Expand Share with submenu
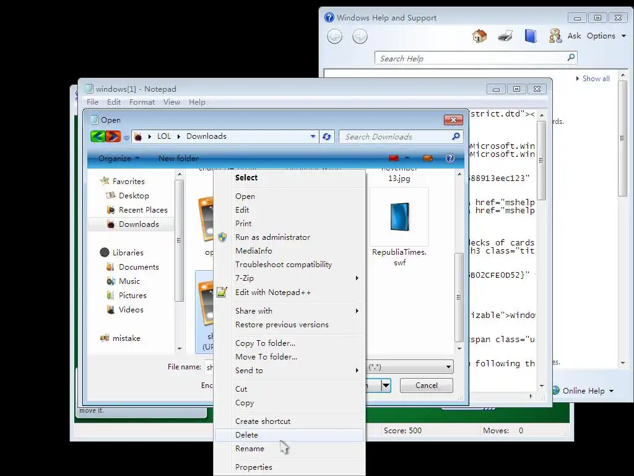The height and width of the screenshot is (476, 634). pyautogui.click(x=290, y=311)
